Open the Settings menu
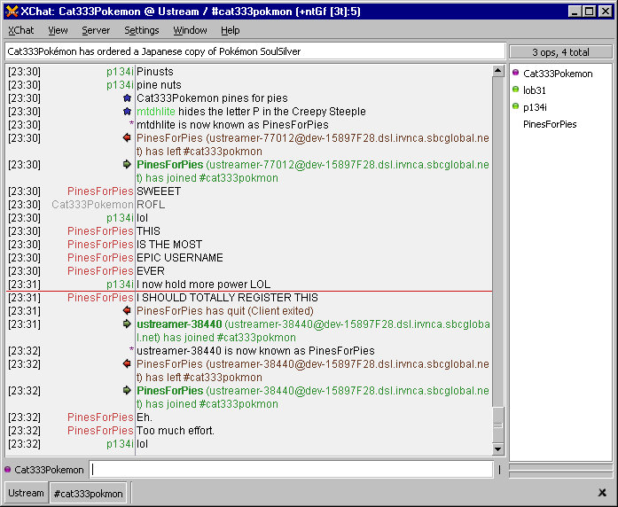The height and width of the screenshot is (507, 618). (x=142, y=30)
